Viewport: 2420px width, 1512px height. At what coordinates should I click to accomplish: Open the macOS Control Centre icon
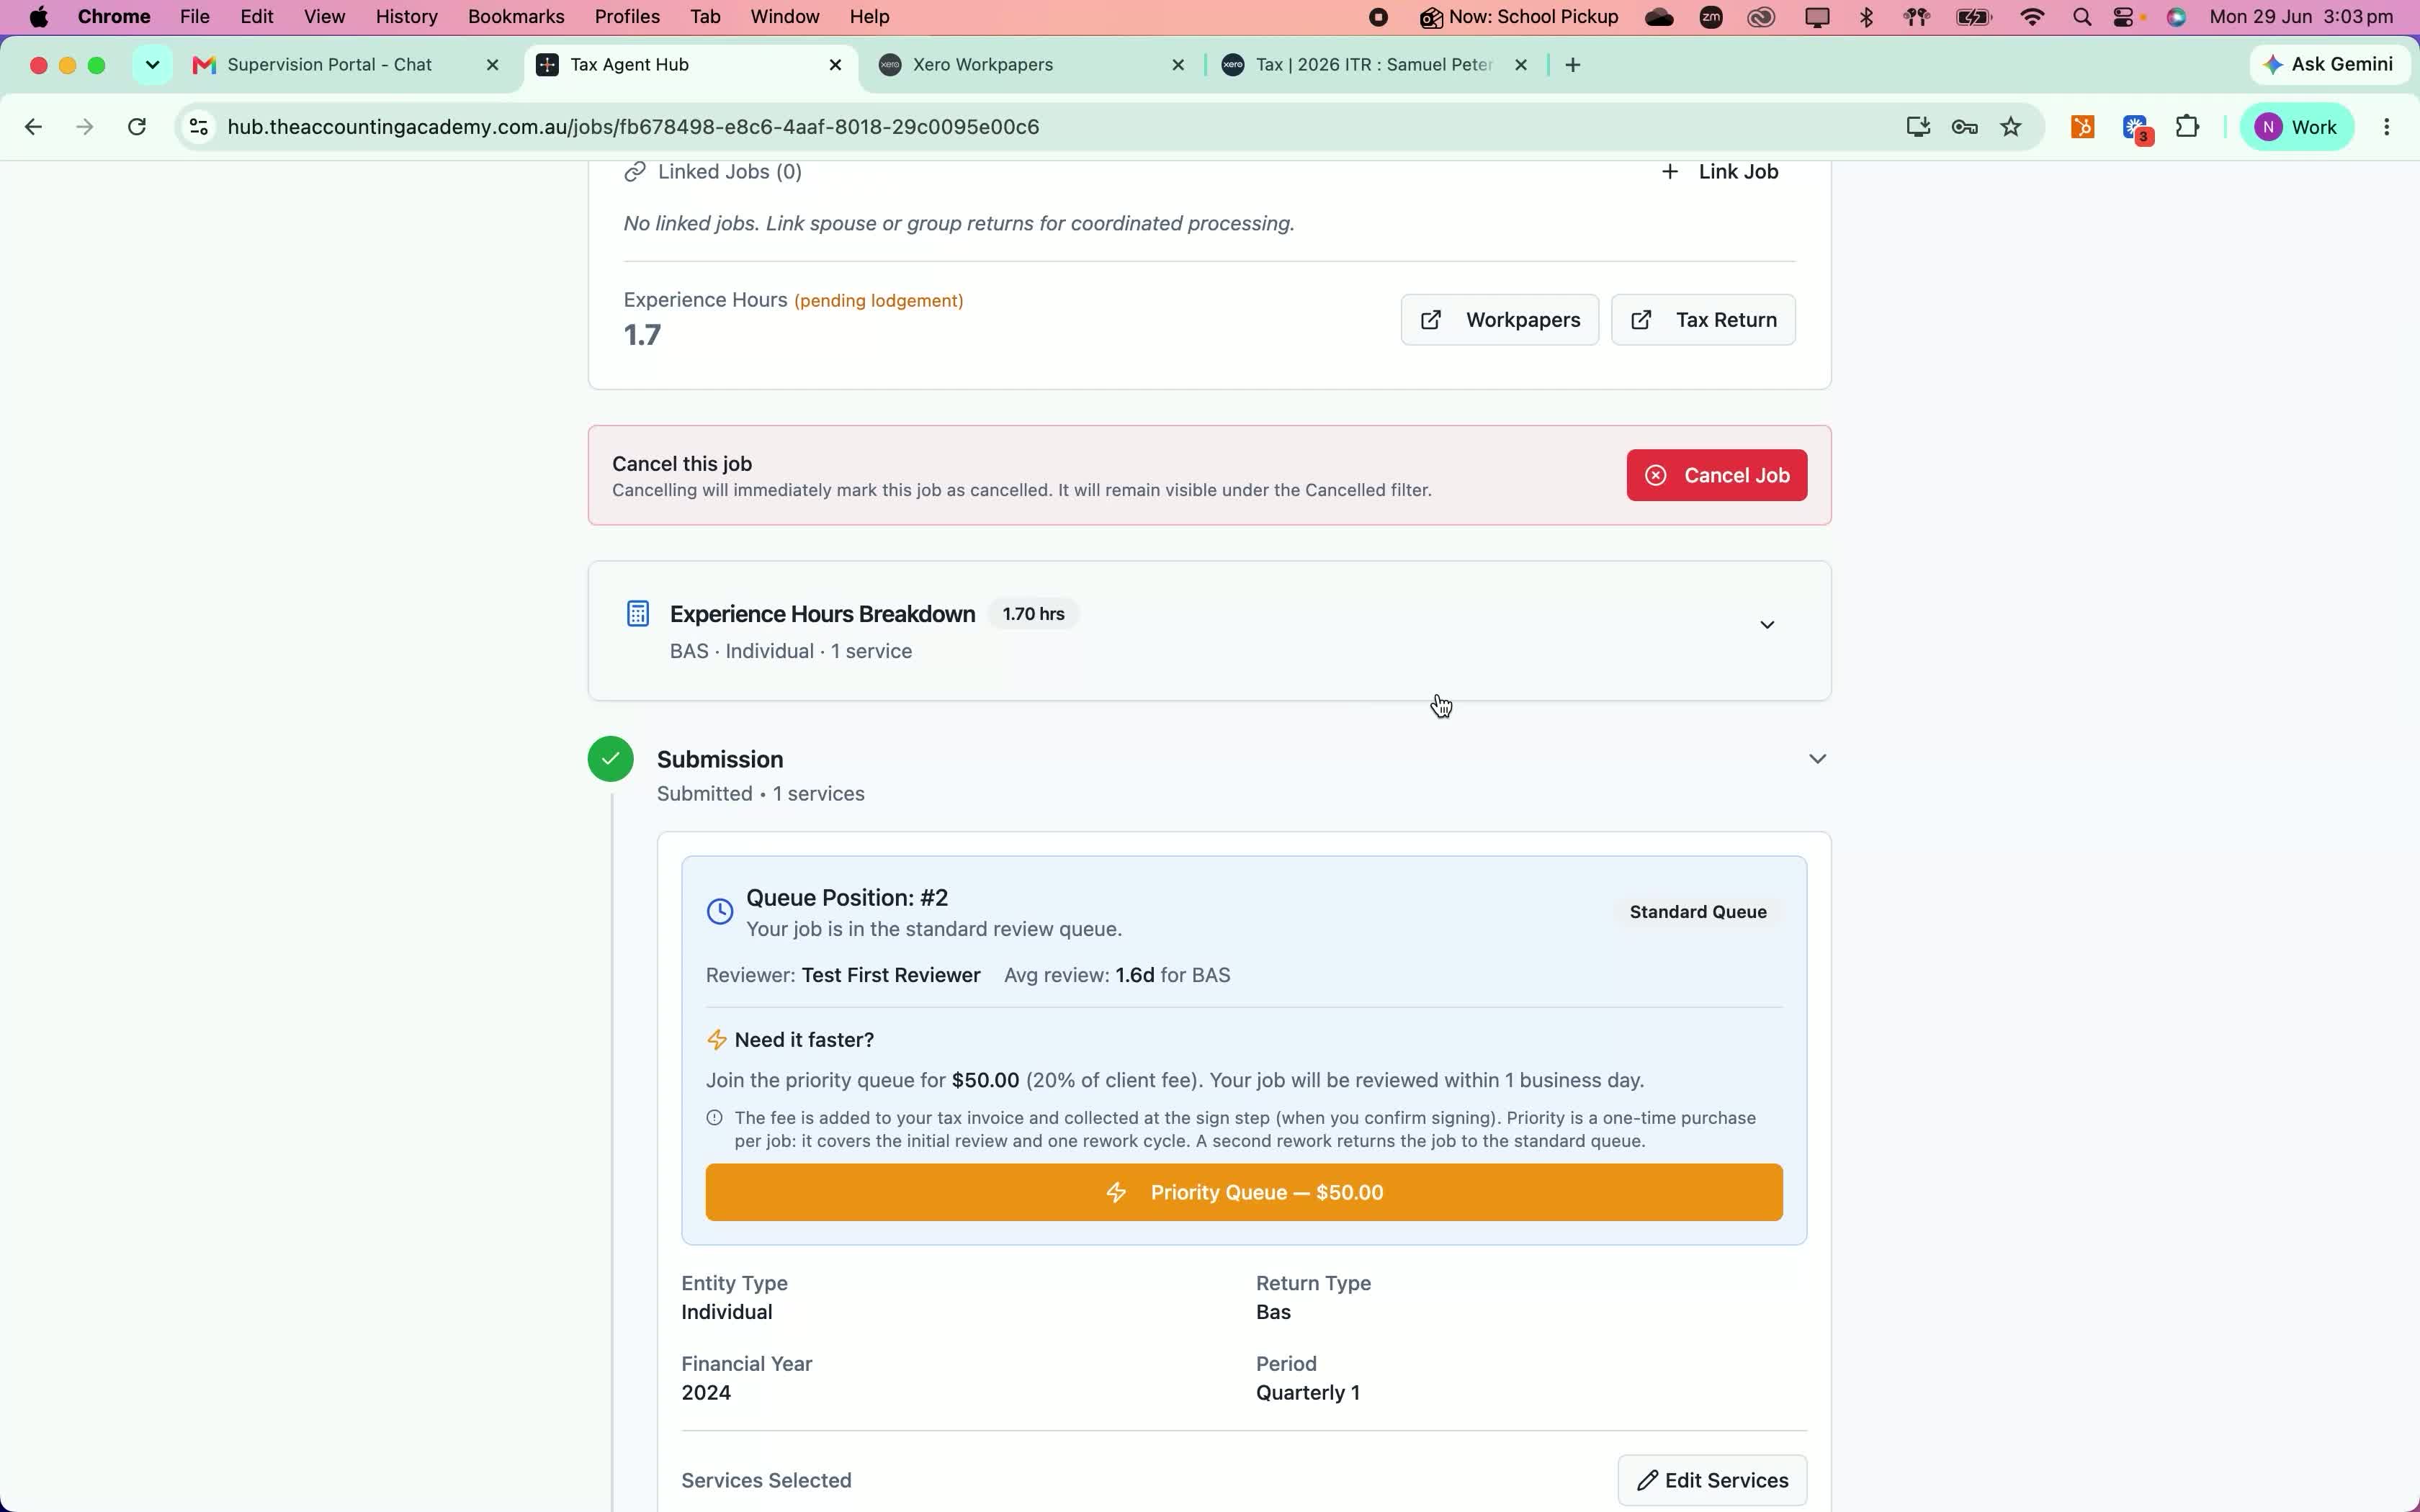click(2124, 17)
